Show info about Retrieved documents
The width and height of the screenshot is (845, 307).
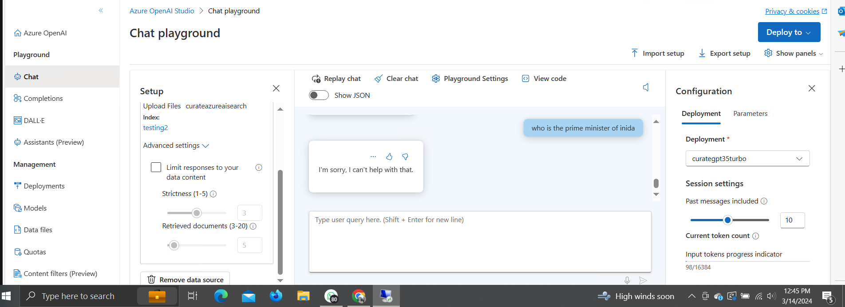[x=253, y=226]
